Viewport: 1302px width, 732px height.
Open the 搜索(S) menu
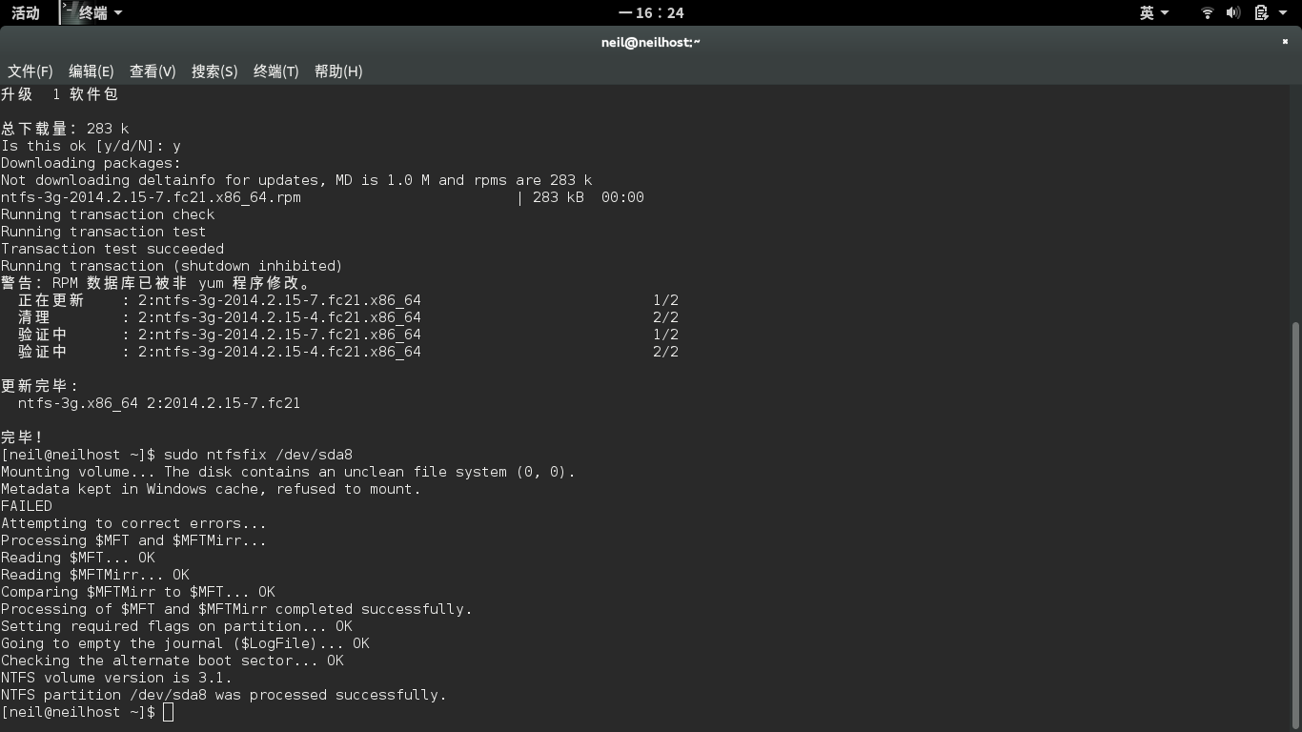[214, 71]
